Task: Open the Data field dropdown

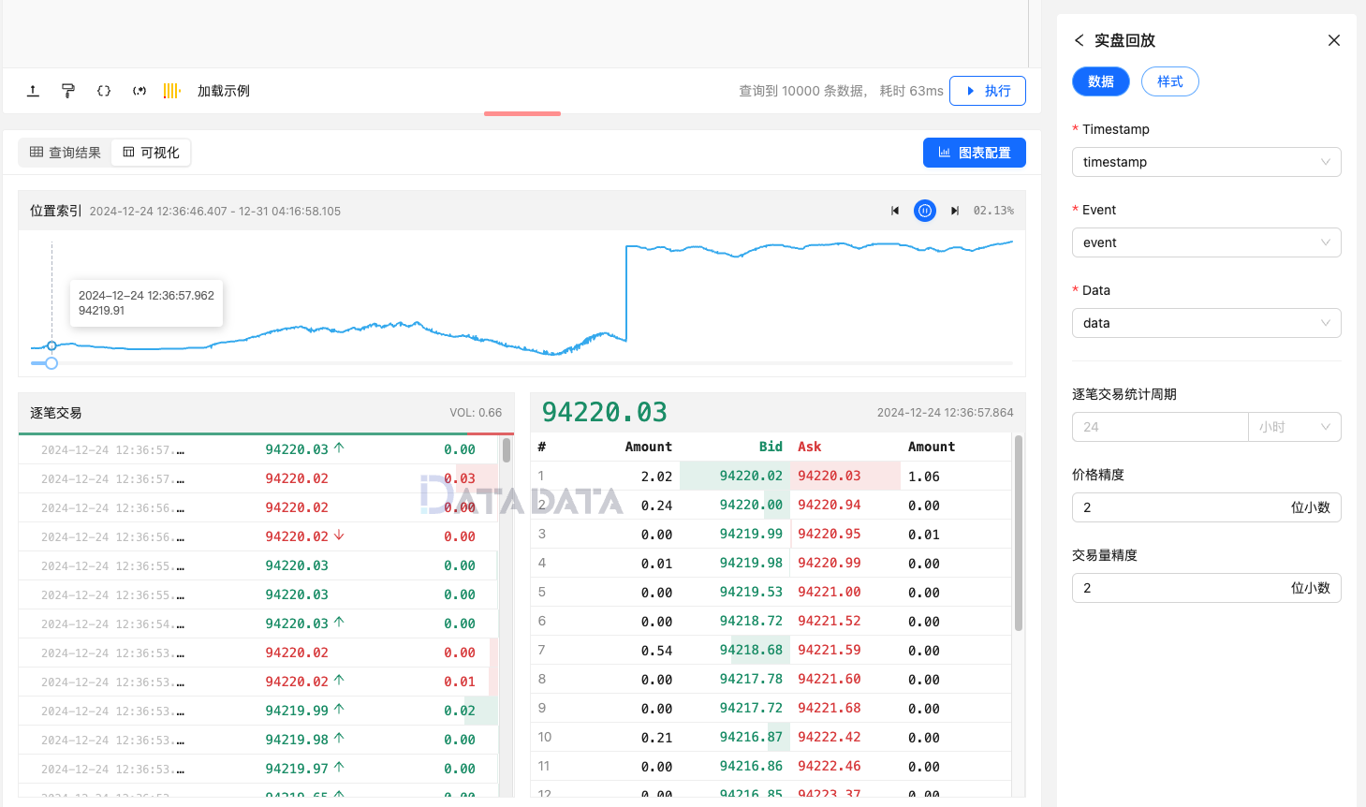Action: (x=1206, y=323)
